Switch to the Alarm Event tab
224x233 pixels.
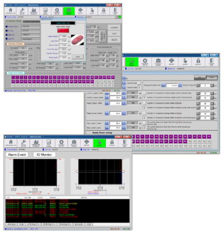[17, 155]
